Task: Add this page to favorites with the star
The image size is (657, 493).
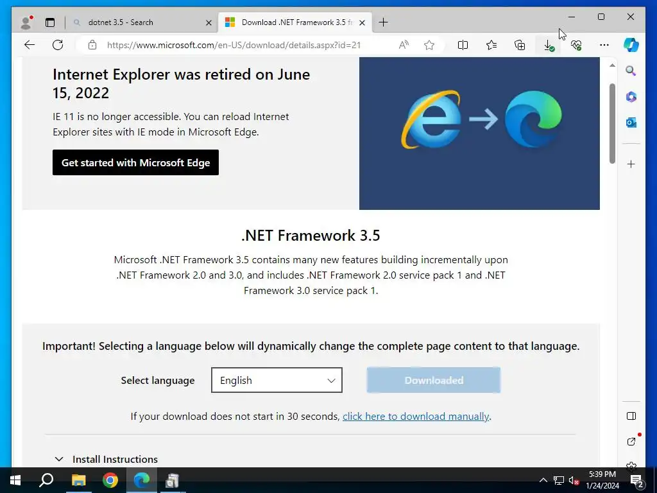Action: click(429, 45)
